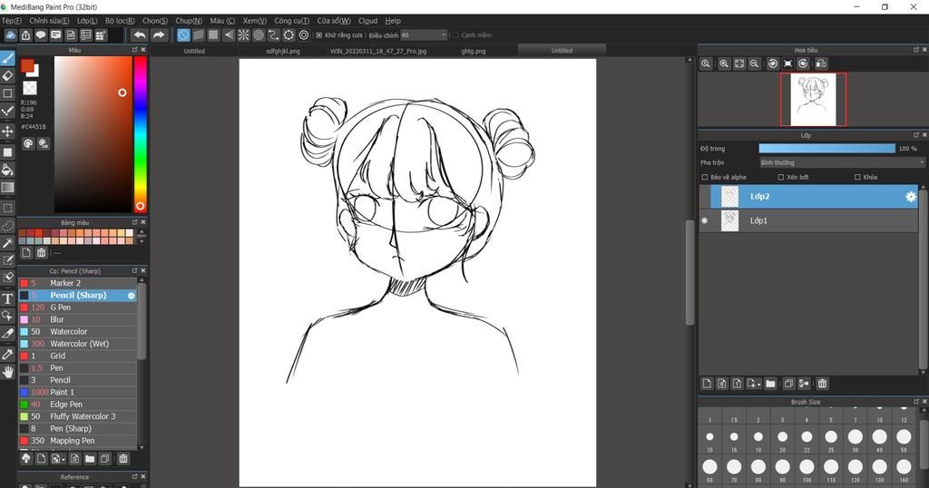This screenshot has height=488, width=929.
Task: Enable the Khóa layer lock checkbox
Action: (x=857, y=177)
